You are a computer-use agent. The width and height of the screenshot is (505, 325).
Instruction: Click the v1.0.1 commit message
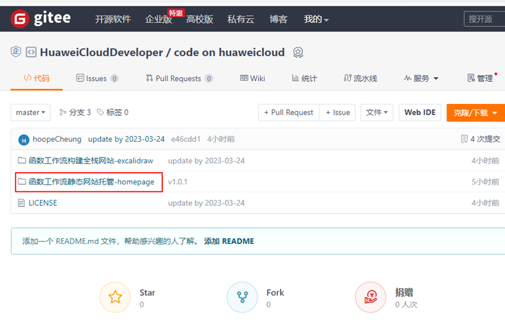tap(177, 182)
